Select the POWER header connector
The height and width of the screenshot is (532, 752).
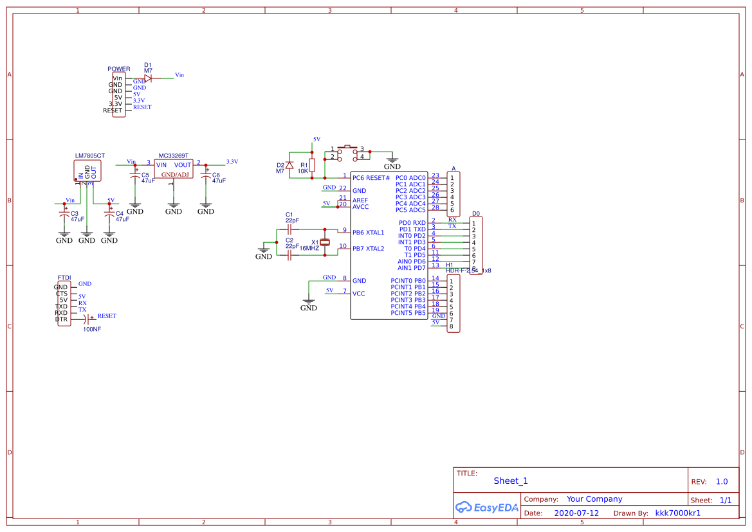click(x=118, y=94)
